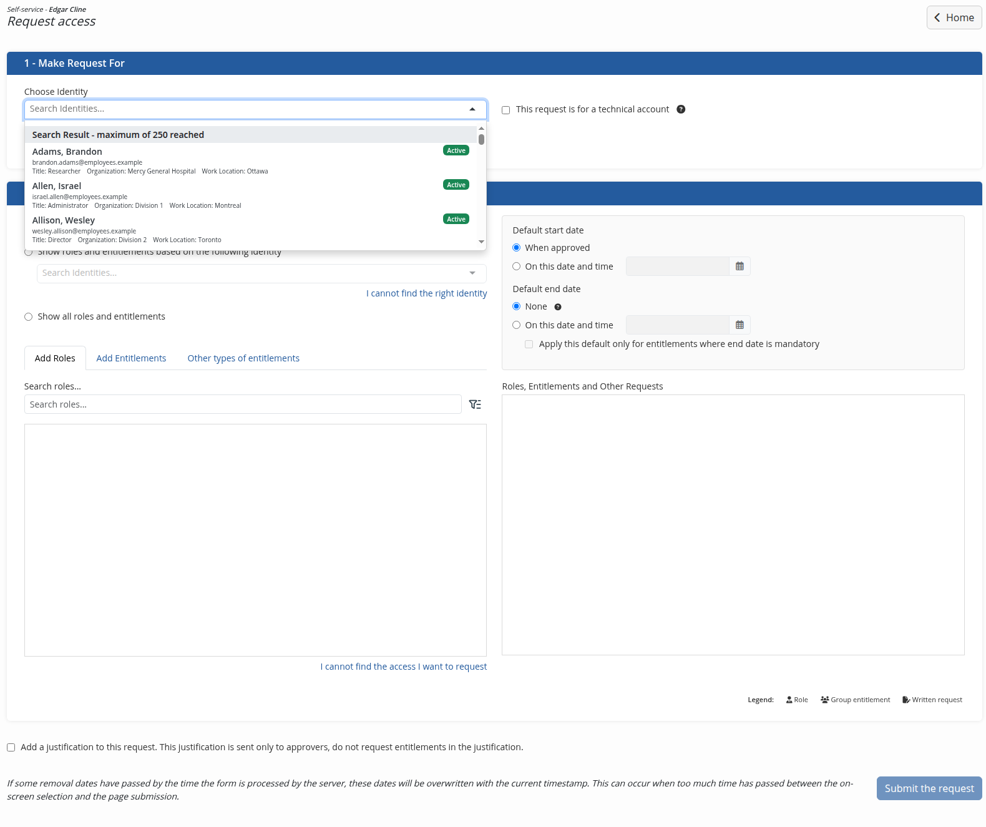This screenshot has height=827, width=986.
Task: Open the roles filter icon
Action: (x=475, y=404)
